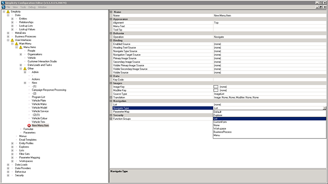Click the warning icon beside the Menu Items node
This screenshot has width=328, height=184.
[x=21, y=47]
